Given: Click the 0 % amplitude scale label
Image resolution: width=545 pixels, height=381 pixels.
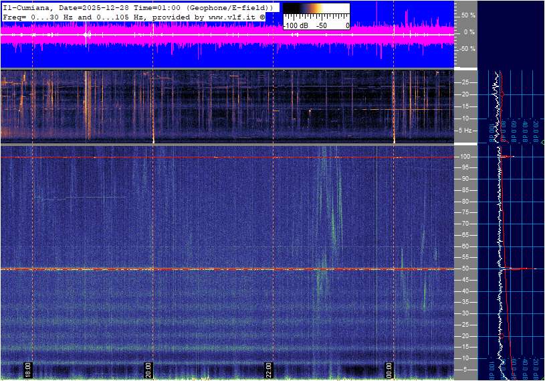Looking at the screenshot, I should click(469, 32).
